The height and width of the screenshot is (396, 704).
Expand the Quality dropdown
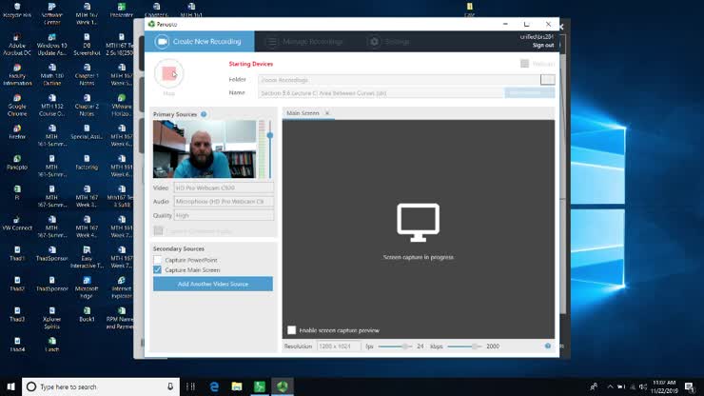pyautogui.click(x=224, y=215)
